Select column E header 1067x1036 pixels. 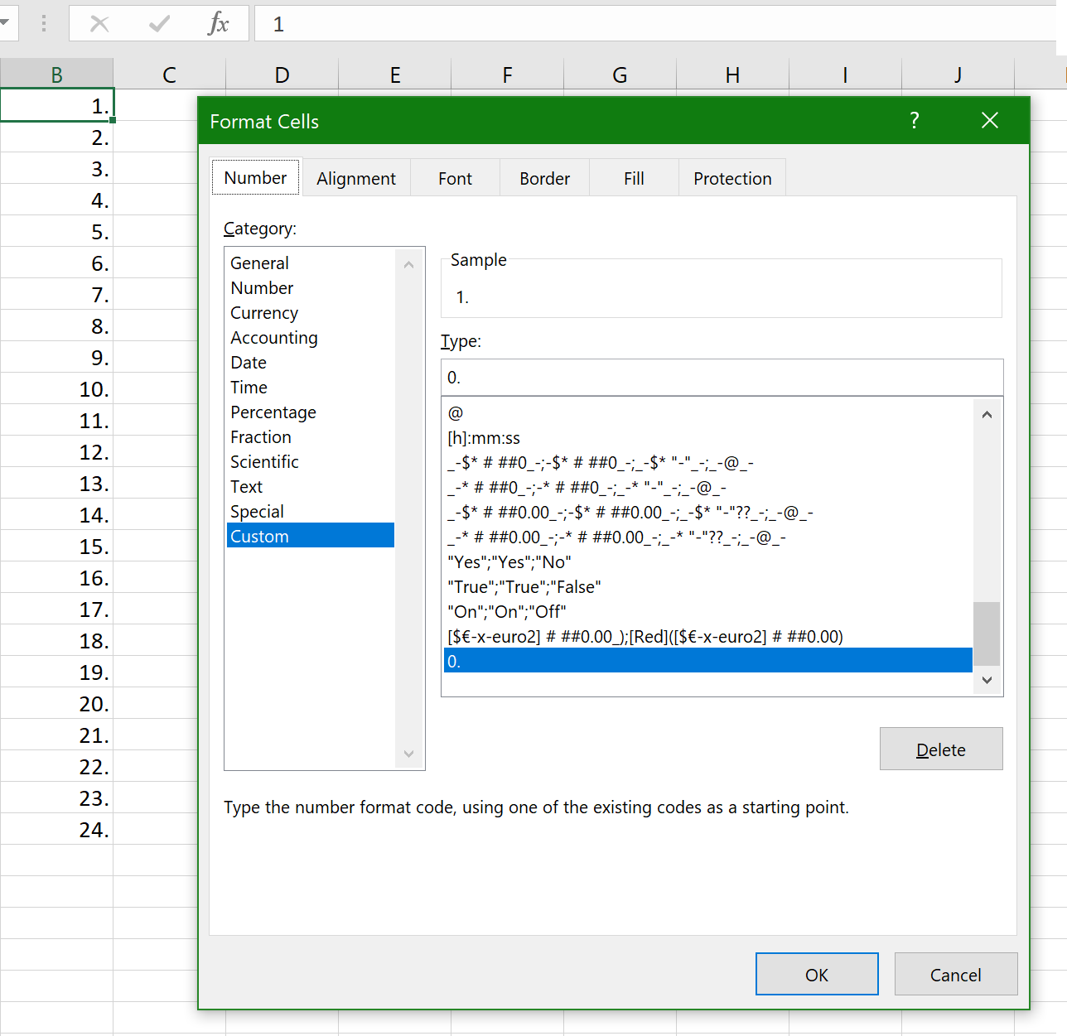point(395,75)
